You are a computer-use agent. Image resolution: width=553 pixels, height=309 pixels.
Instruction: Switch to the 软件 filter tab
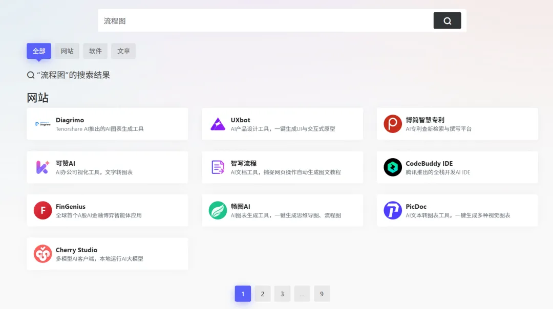tap(95, 51)
